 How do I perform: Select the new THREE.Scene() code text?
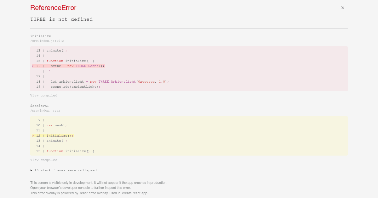[85, 66]
